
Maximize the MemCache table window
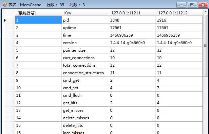pos(192,5)
